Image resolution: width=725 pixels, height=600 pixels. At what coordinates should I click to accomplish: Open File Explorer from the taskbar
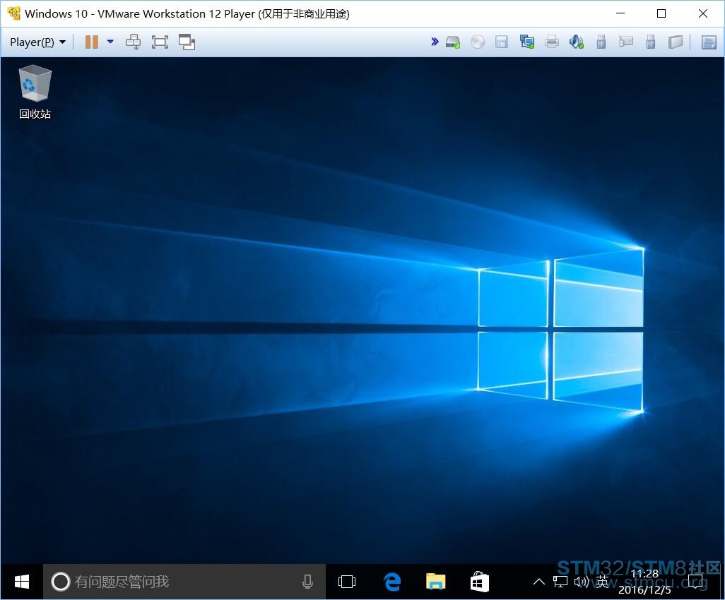435,582
